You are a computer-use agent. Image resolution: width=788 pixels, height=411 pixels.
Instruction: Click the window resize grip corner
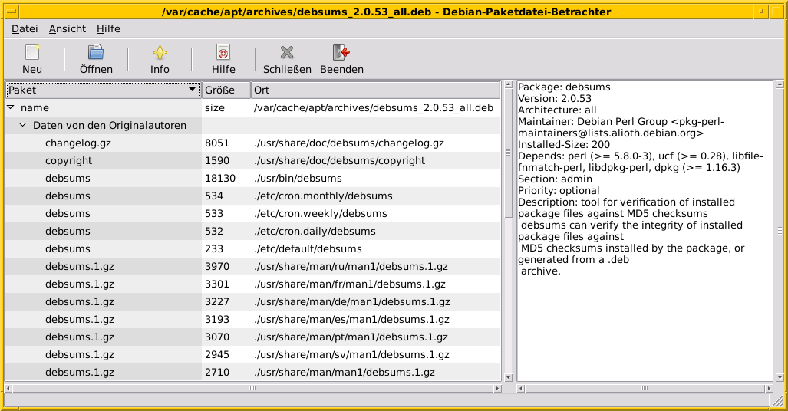point(778,400)
